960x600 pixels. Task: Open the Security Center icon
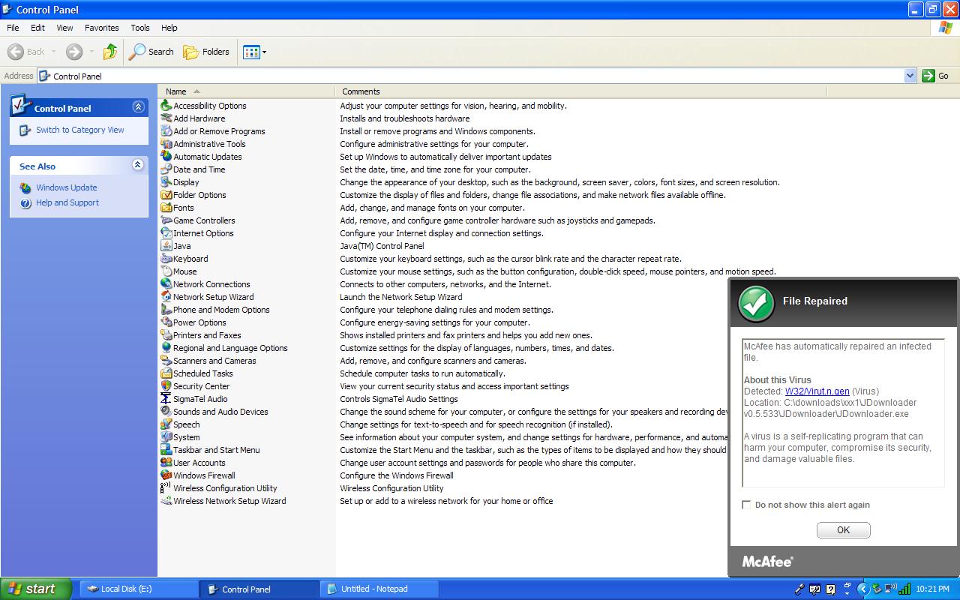166,386
